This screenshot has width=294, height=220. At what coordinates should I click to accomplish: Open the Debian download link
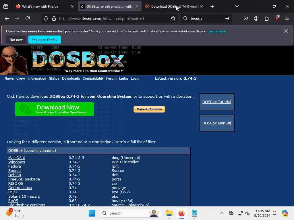pos(14,175)
